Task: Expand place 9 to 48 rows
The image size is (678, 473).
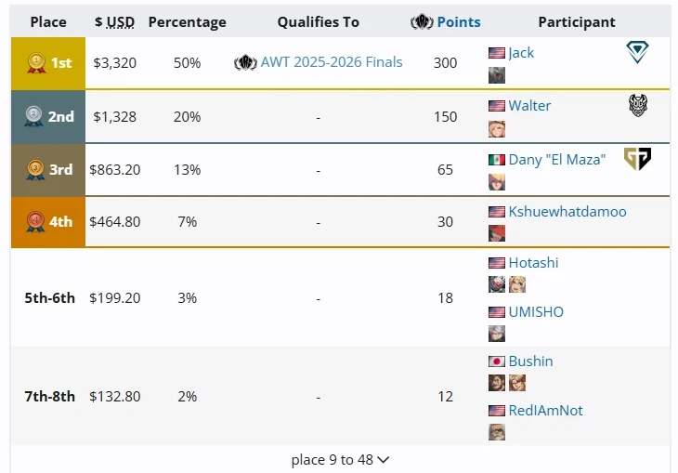Action: pos(340,459)
